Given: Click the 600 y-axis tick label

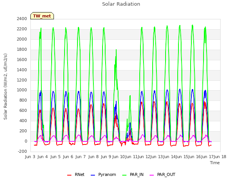Looking at the screenshot, I should click(23, 110).
